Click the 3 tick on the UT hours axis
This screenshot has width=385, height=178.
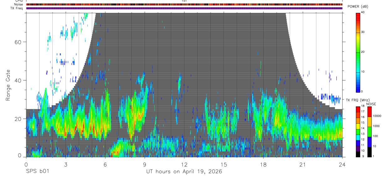tap(66, 164)
